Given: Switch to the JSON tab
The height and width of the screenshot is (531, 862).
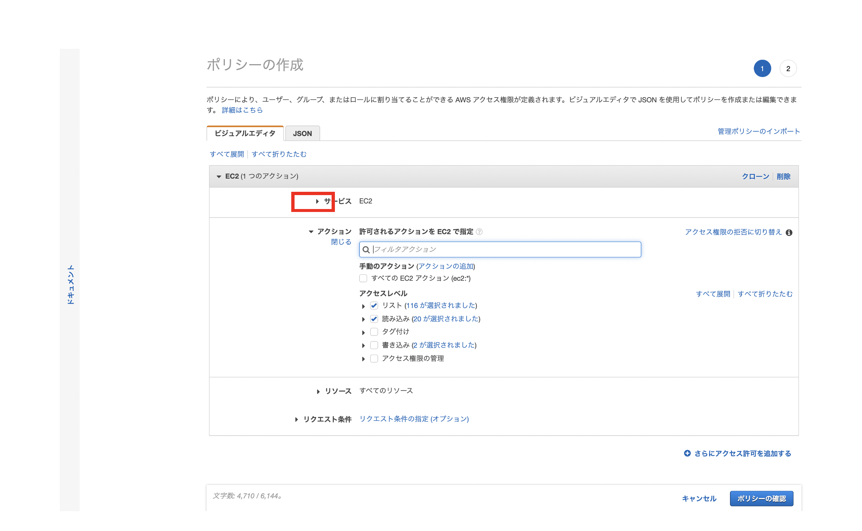Looking at the screenshot, I should [302, 133].
